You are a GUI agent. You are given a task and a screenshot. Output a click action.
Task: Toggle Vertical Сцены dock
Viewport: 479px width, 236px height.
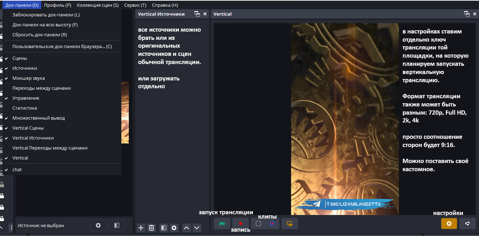tap(62, 128)
